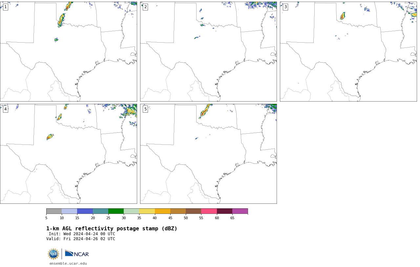Select the yellow 35-40 dBZ swatch
This screenshot has height=267, width=420.
tap(147, 211)
